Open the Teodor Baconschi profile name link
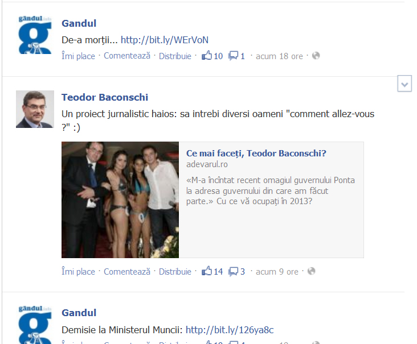Viewport: 417px width, 344px height. [x=105, y=97]
